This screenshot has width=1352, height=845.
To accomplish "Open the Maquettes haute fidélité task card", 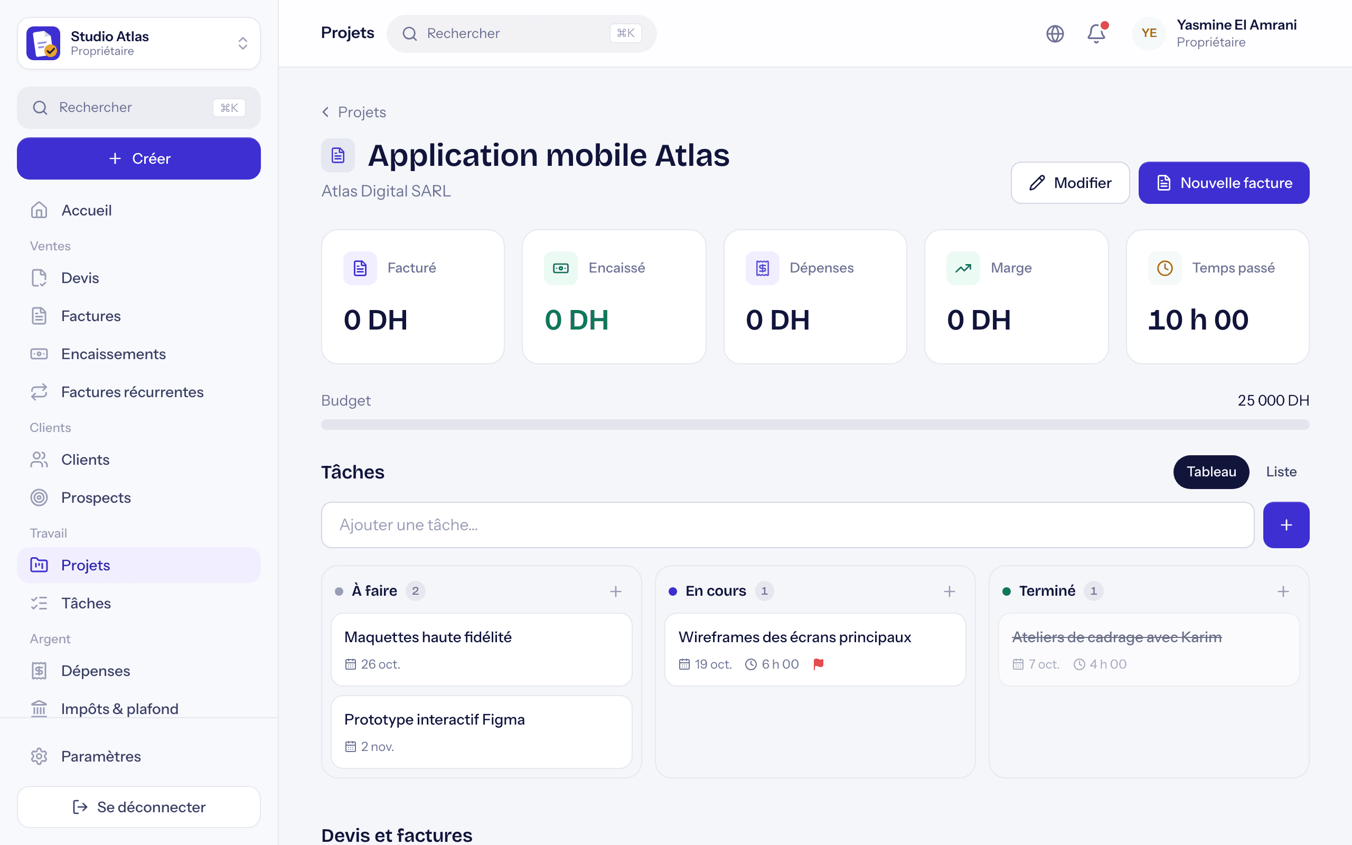I will 482,650.
